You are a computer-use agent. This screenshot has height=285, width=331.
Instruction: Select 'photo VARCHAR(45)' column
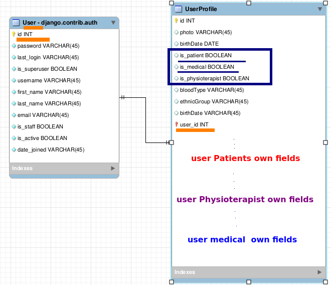[206, 32]
